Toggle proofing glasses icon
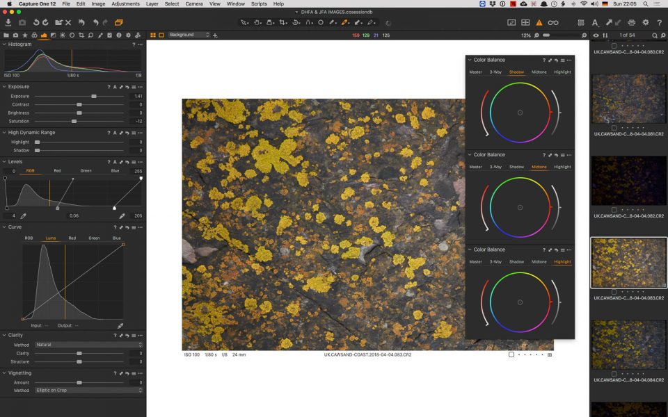The height and width of the screenshot is (417, 668). [553, 22]
